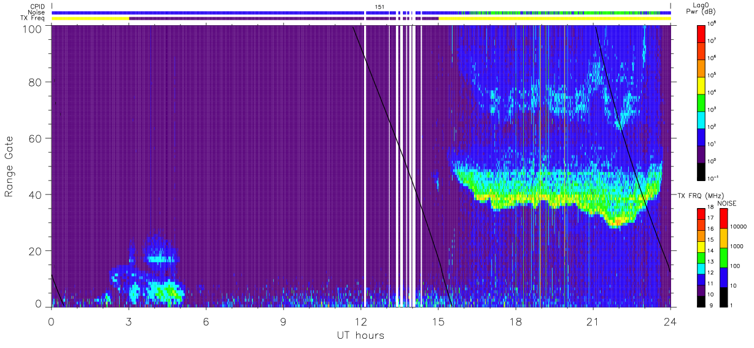Pick the green segment of the TX FRQ colorbar
Image resolution: width=754 pixels, height=348 pixels.
click(700, 257)
